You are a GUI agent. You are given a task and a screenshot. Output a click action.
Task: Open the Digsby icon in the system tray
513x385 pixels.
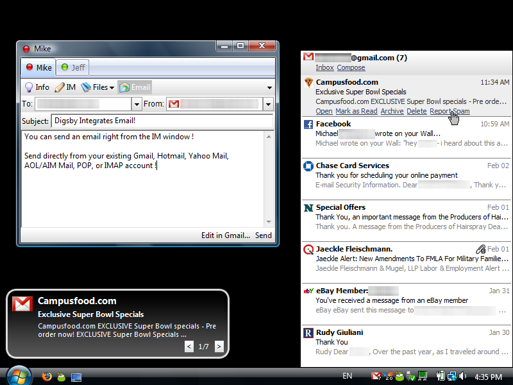(x=399, y=377)
